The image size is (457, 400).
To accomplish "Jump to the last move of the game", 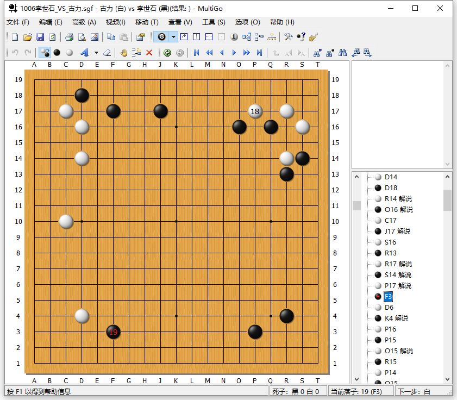I will click(259, 53).
